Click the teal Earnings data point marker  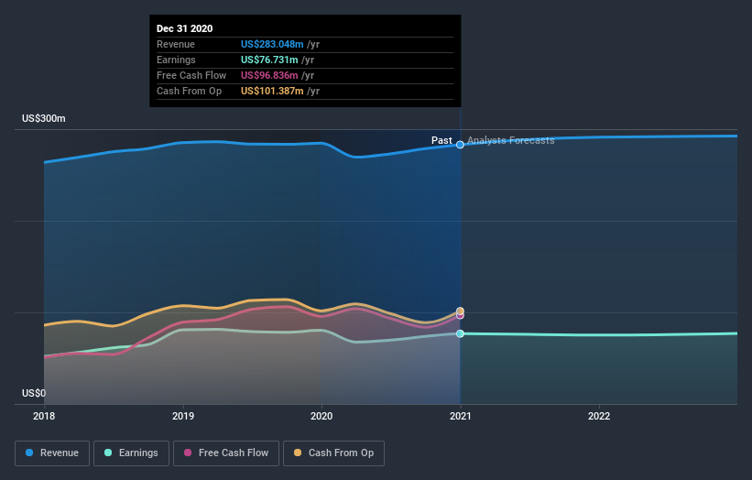460,333
